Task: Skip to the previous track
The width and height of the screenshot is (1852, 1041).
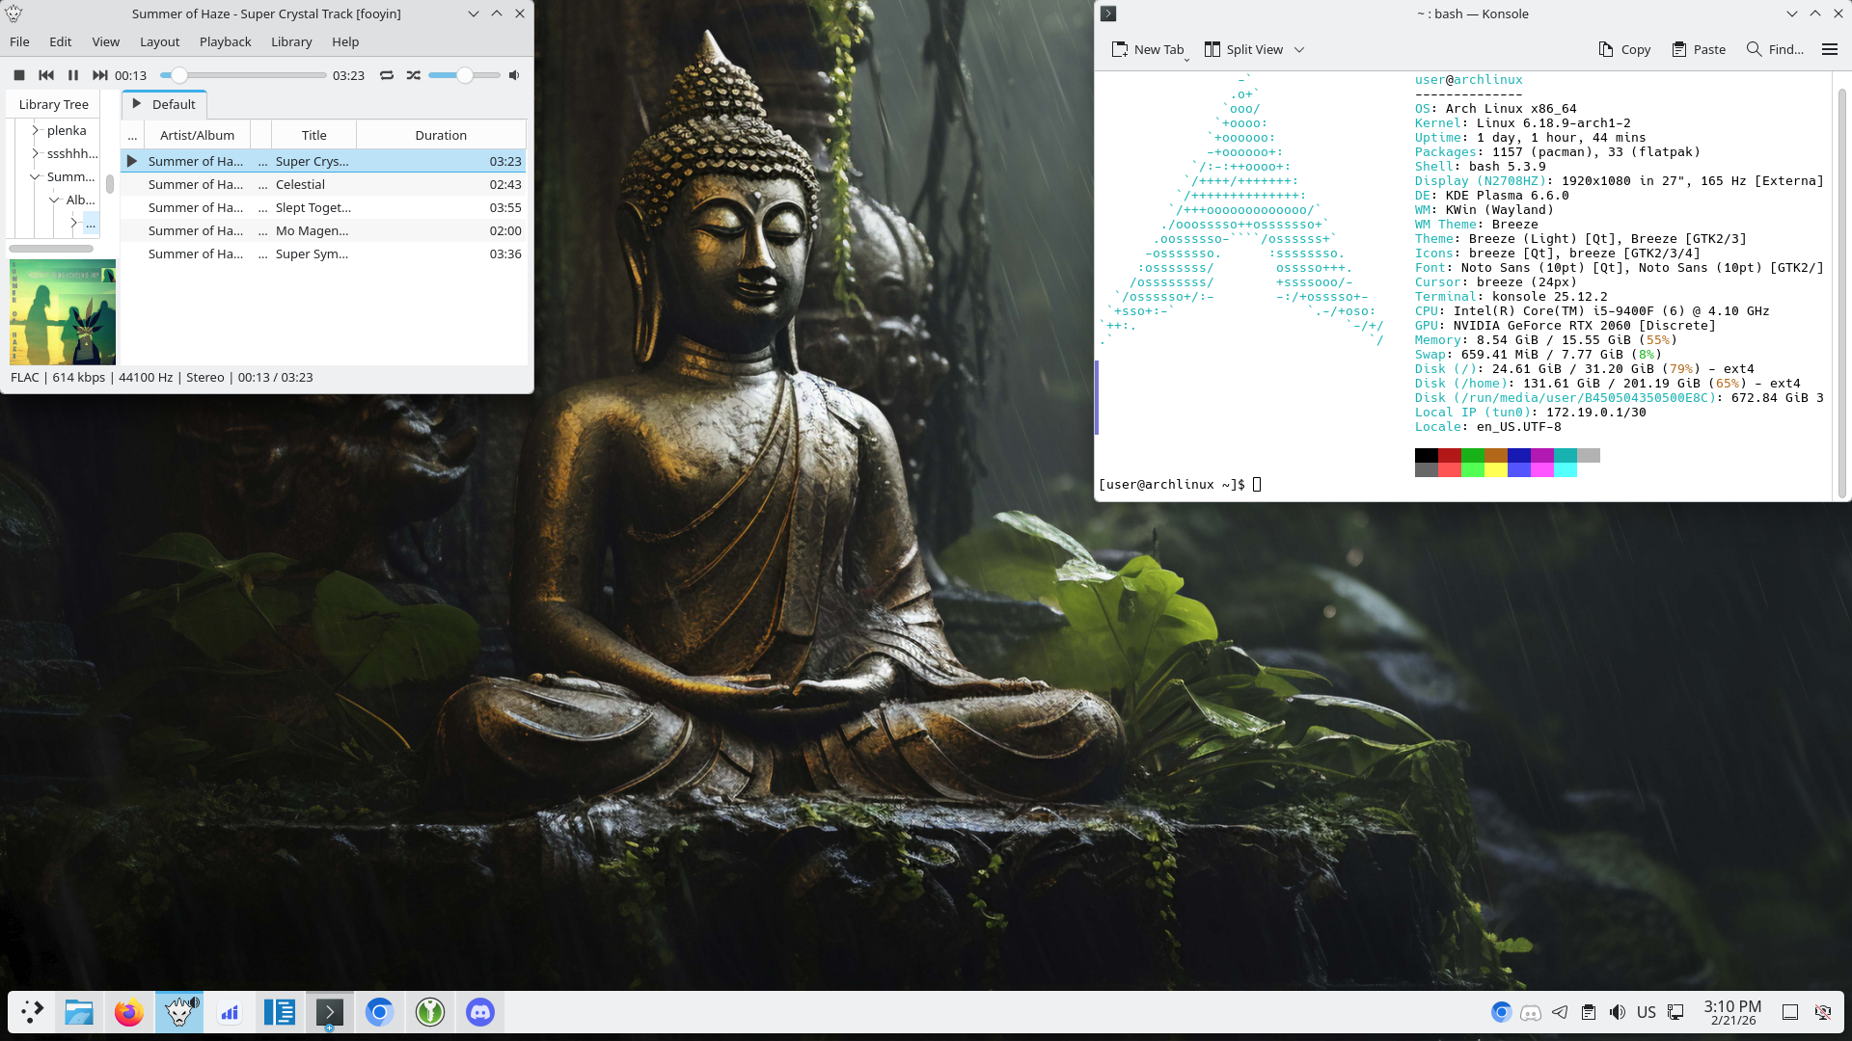Action: (45, 75)
